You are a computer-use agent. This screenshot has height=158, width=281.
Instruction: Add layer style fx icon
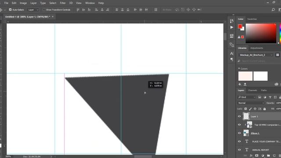coord(251,156)
